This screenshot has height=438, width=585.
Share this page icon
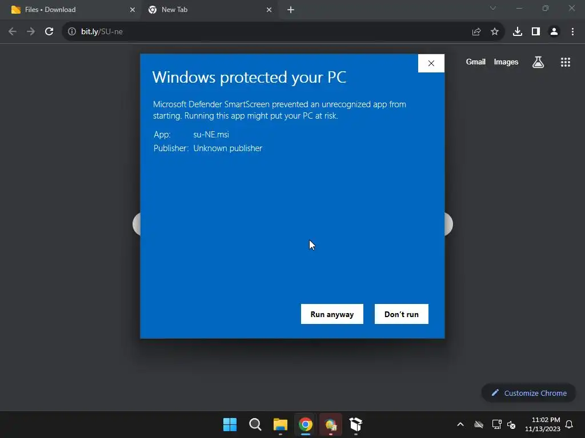[476, 32]
